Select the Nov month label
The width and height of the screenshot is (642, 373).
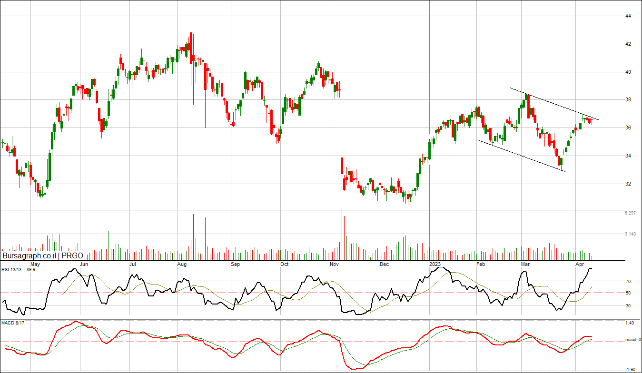[334, 264]
